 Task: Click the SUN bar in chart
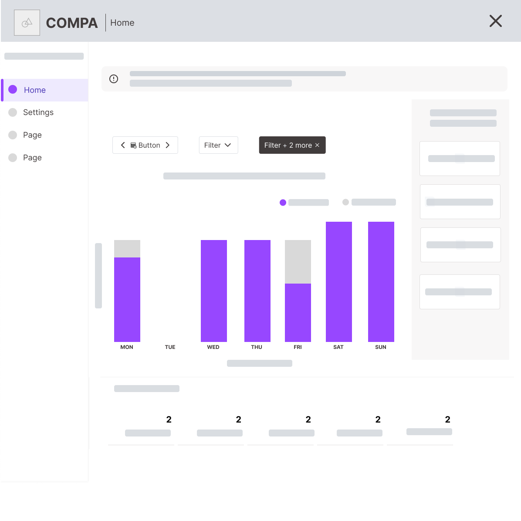point(381,282)
